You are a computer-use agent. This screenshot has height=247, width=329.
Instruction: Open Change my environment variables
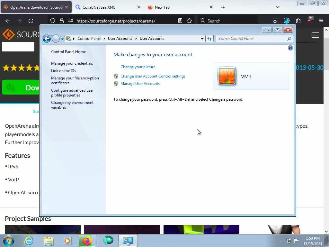click(x=72, y=105)
